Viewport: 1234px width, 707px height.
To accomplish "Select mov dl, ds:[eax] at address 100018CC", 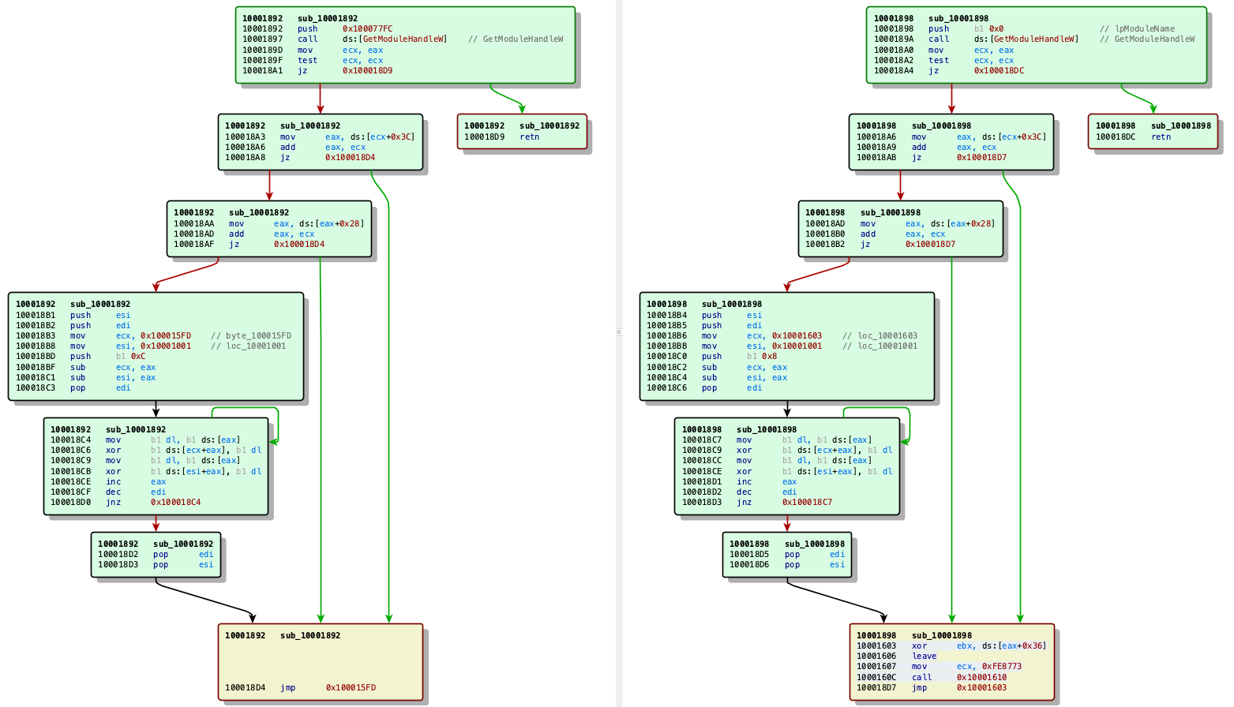I will (x=777, y=460).
